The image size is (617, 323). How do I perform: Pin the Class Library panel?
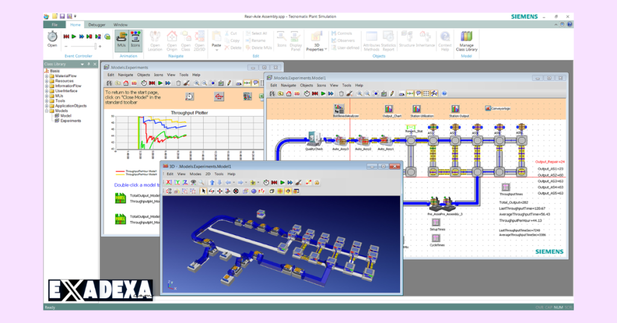[x=89, y=64]
